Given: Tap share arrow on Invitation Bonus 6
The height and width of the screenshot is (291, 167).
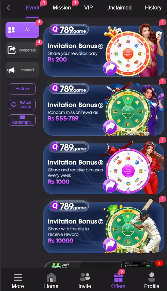Looking at the screenshot, I should click(x=110, y=186).
